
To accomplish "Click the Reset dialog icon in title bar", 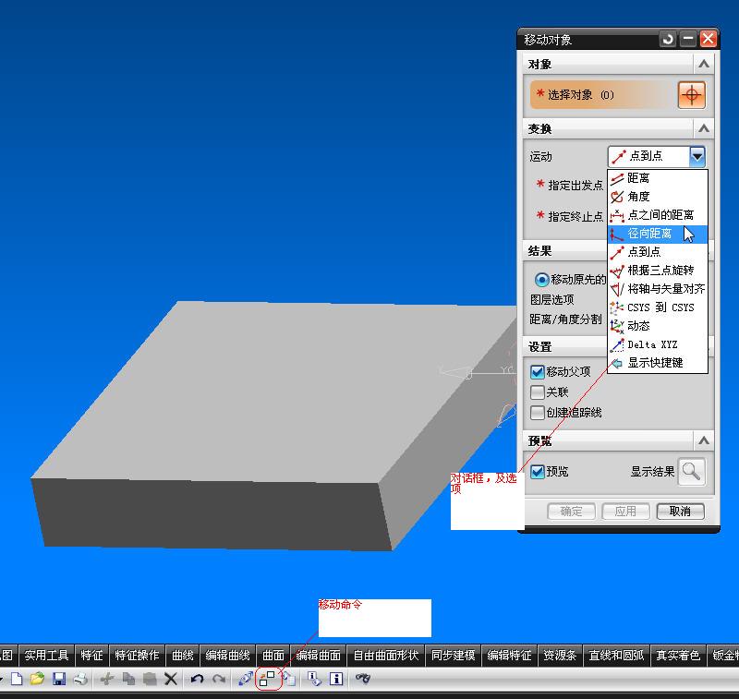I will coord(668,39).
